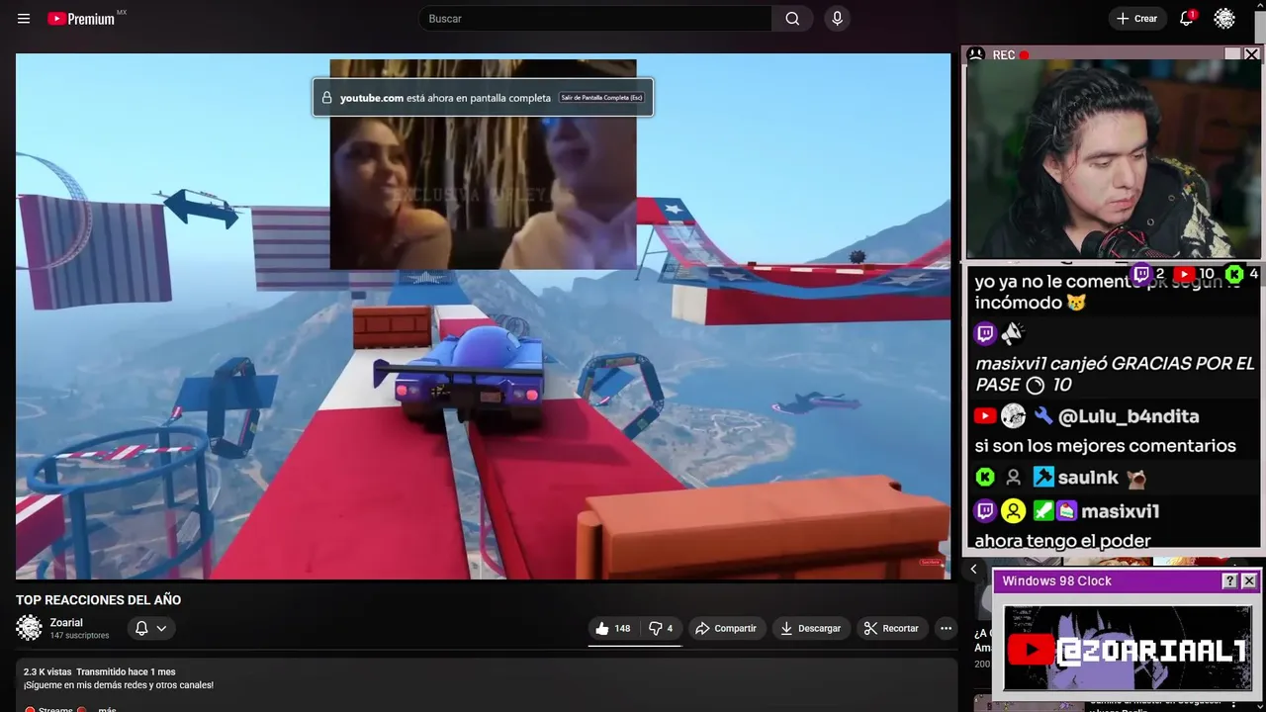Click the lock icon beside youtube.com notice
Viewport: 1266px width, 712px height.
click(327, 98)
